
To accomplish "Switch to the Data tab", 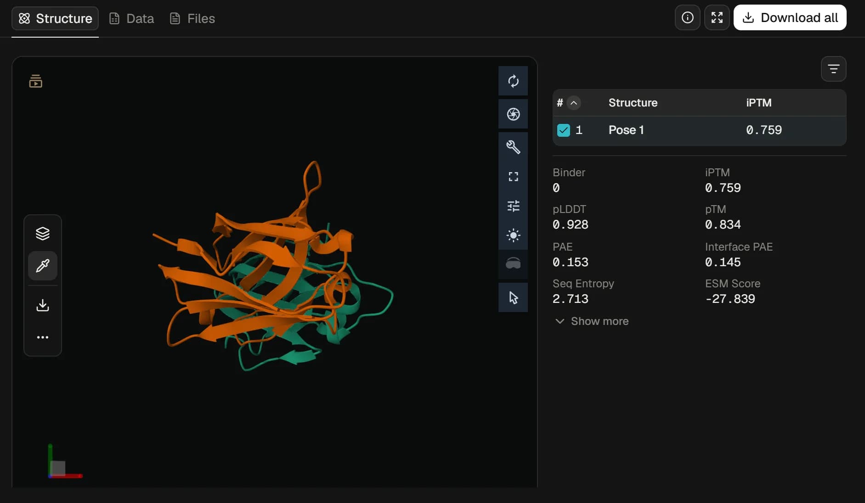I will click(132, 18).
